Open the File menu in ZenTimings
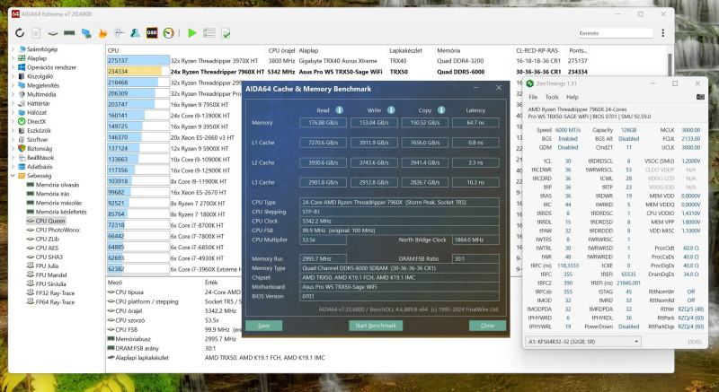719x392 pixels. [x=533, y=97]
